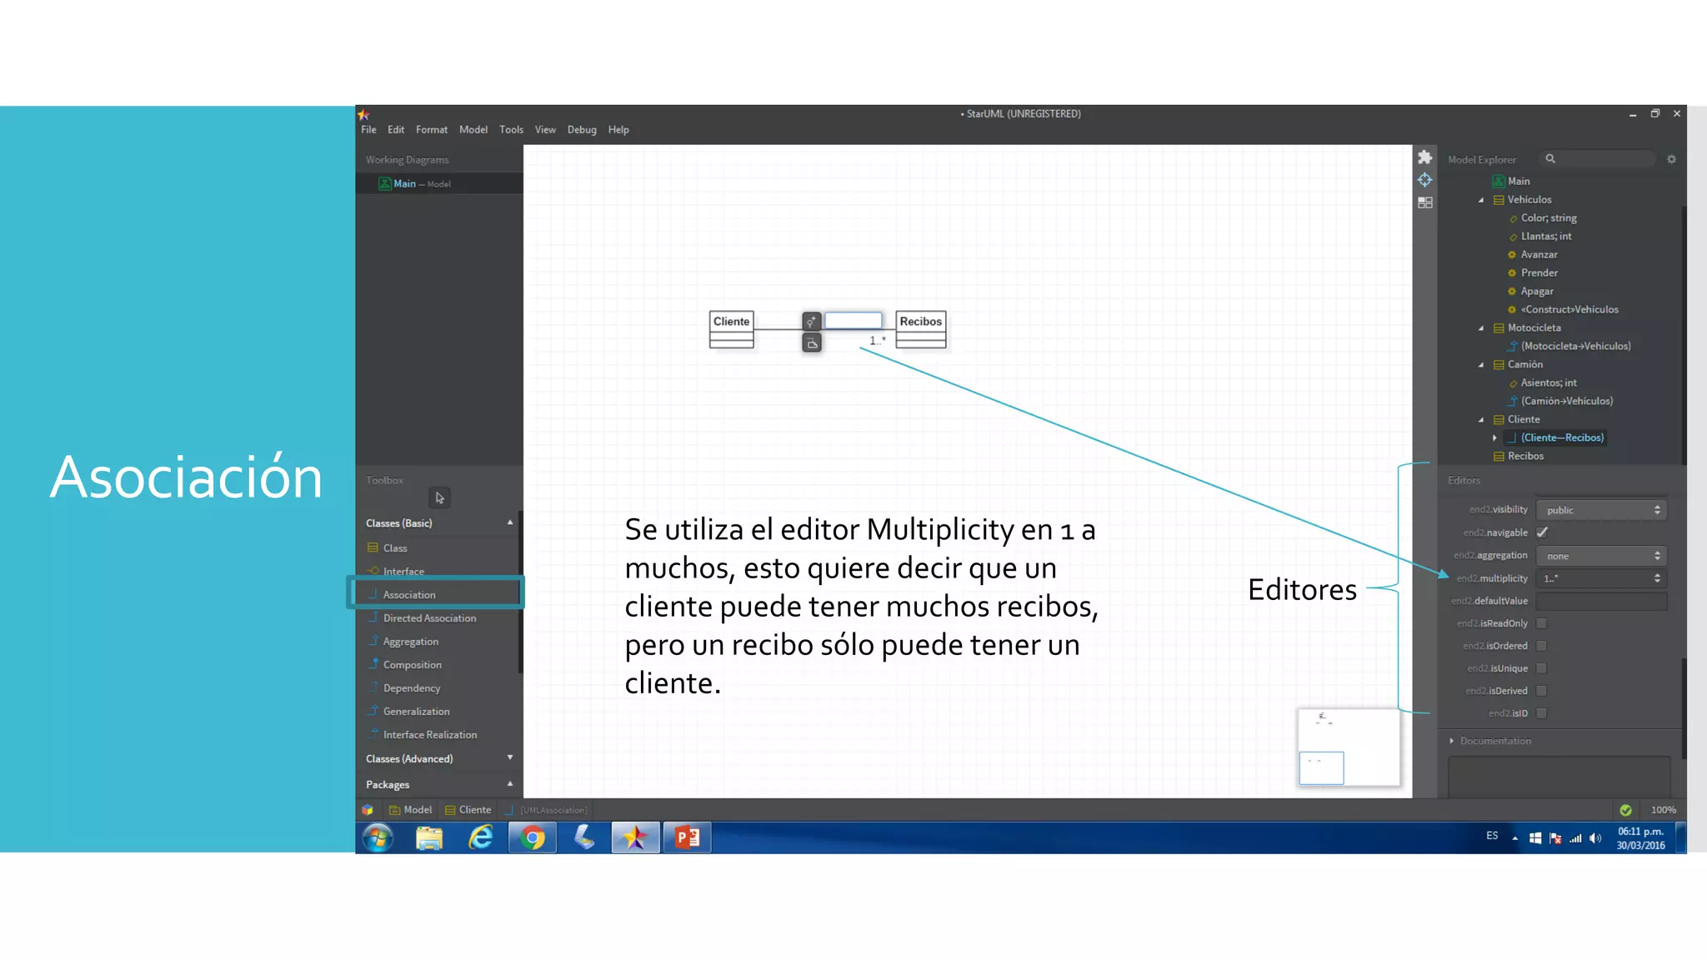Select the Recibos class on canvas
1707x960 pixels.
click(x=920, y=330)
